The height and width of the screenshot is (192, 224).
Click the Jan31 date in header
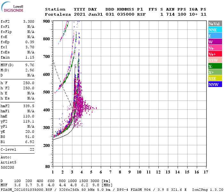[95, 14]
